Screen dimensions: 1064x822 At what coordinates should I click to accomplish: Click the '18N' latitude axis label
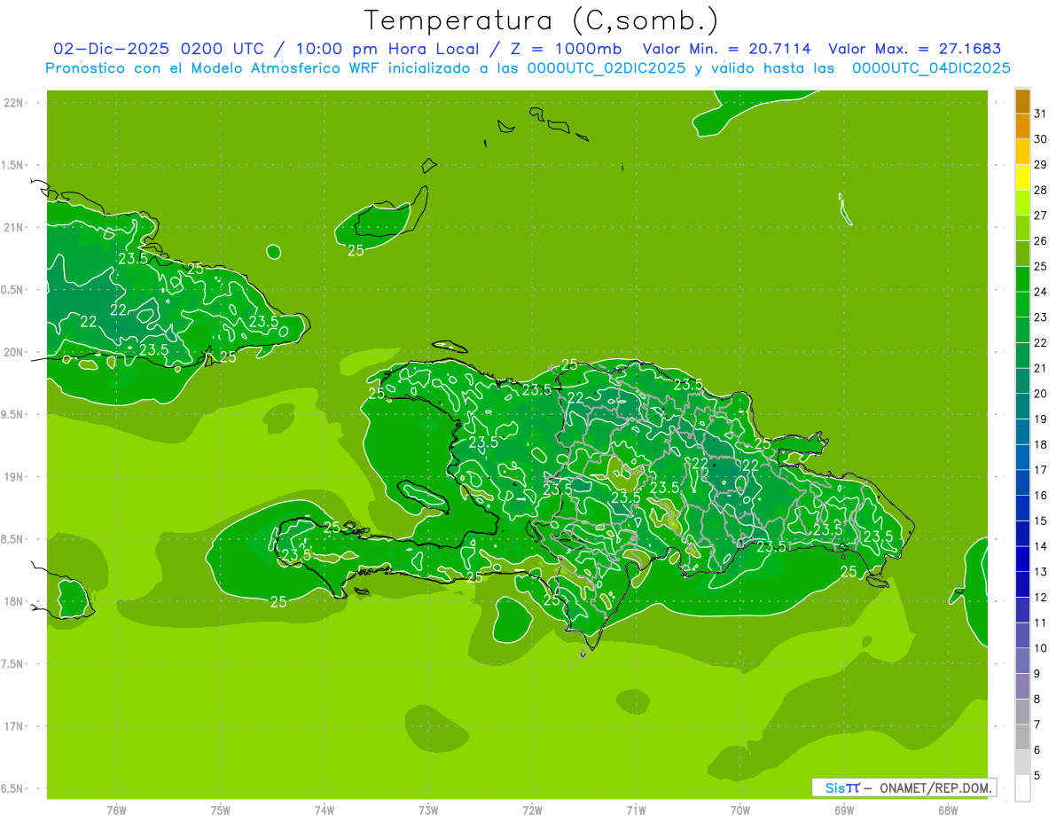coord(15,601)
